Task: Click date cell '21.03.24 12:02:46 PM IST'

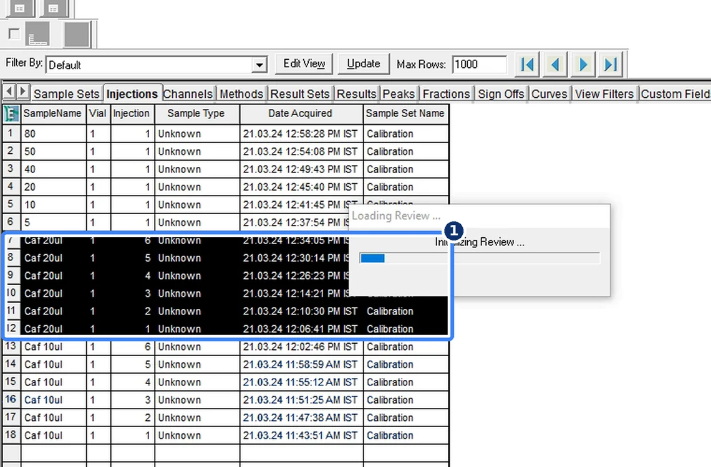Action: point(300,347)
